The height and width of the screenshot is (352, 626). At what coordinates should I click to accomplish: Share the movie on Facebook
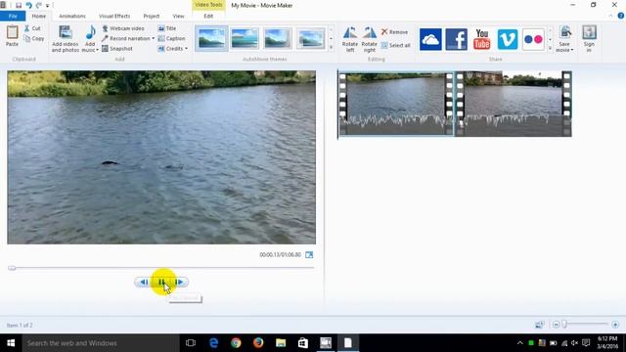click(x=457, y=39)
